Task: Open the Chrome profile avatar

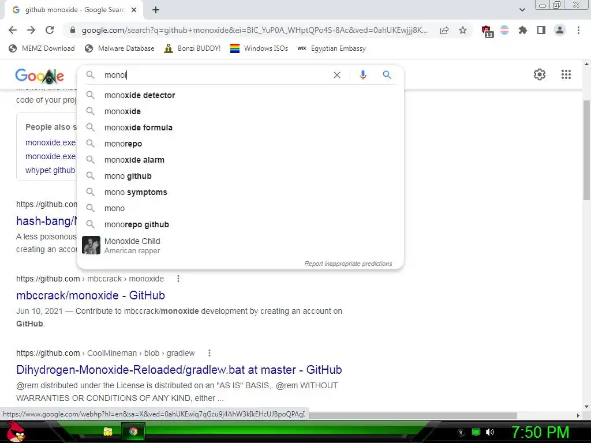Action: 560,30
